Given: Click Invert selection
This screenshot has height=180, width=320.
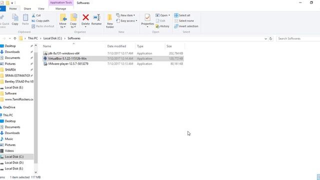Looking at the screenshot, I should (186, 26).
